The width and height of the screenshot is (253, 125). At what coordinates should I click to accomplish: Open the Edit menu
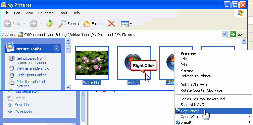pyautogui.click(x=17, y=13)
